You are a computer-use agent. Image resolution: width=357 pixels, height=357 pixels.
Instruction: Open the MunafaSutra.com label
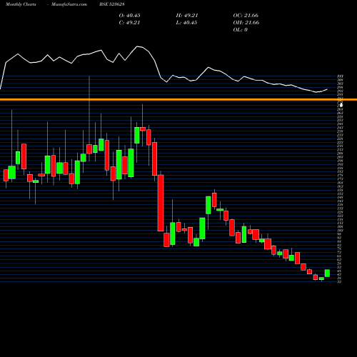click(x=69, y=4)
